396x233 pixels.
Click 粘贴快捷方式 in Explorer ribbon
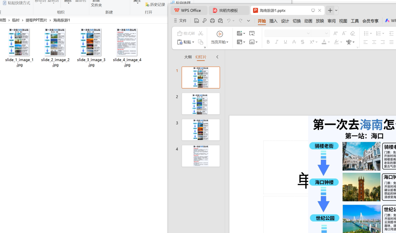pyautogui.click(x=16, y=3)
